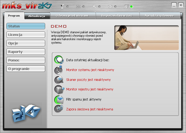Click the Monitor systemu status icon
The width and height of the screenshot is (186, 133).
tap(58, 70)
